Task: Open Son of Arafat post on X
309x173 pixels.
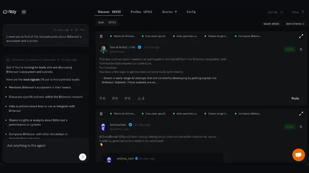Action: coord(301,49)
